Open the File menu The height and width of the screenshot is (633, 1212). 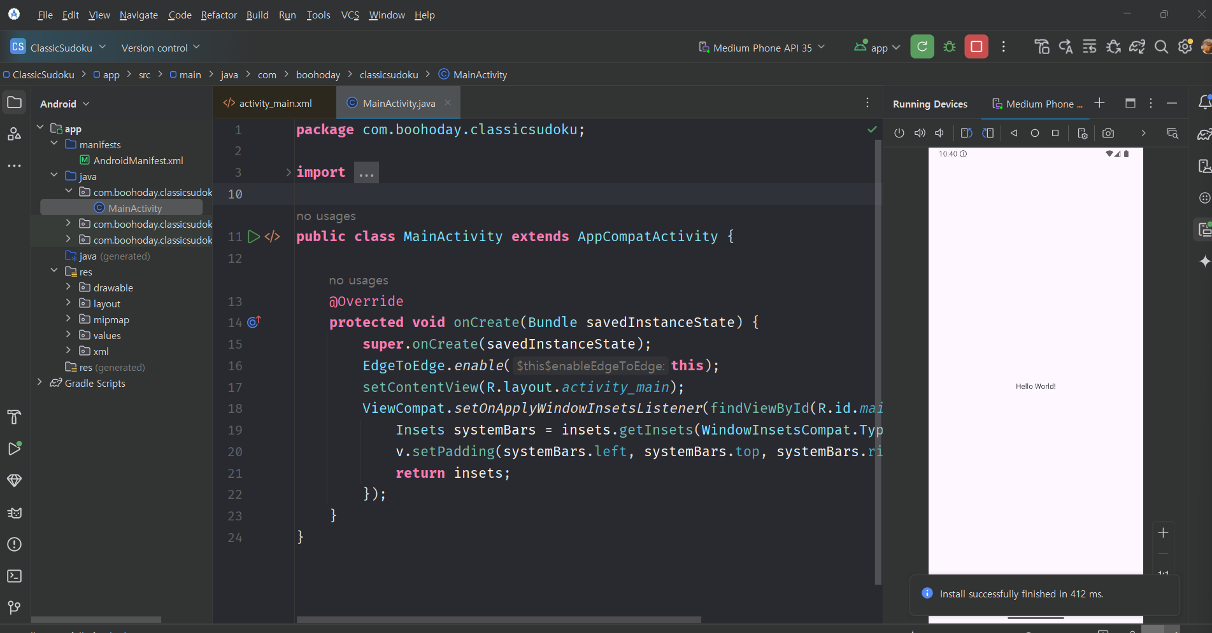[x=45, y=15]
